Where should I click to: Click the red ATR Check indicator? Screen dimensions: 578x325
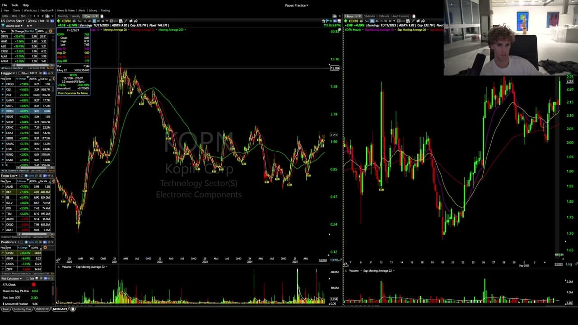click(x=33, y=285)
